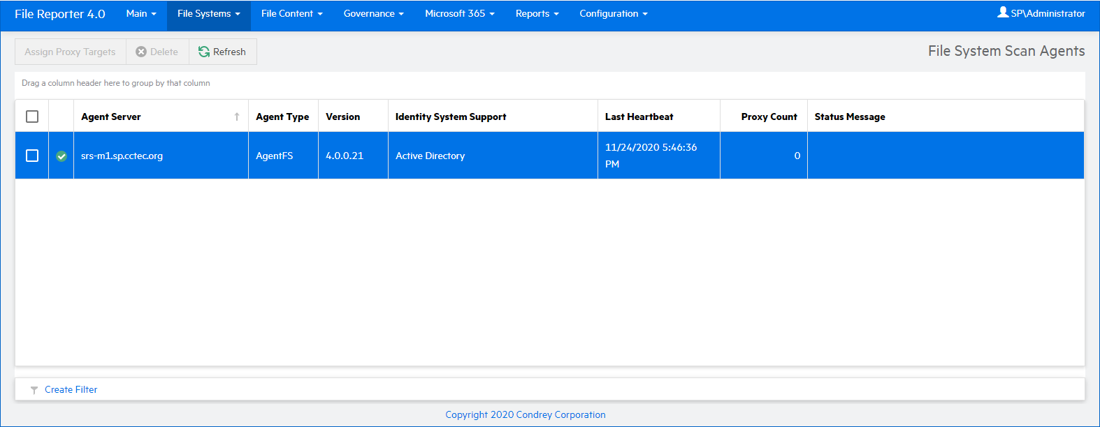Click the File Reporter 4.0 brand title
This screenshot has height=427, width=1100.
click(60, 14)
